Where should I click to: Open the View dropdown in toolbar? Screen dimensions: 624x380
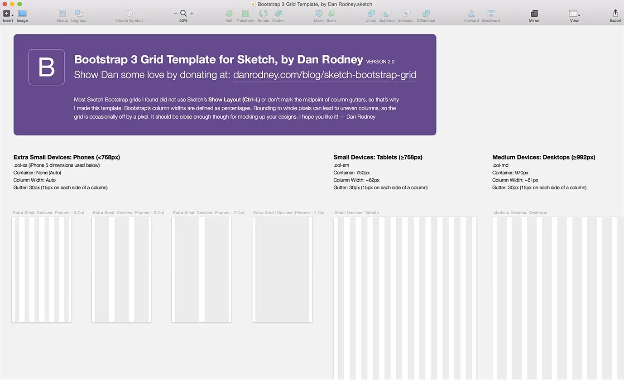click(574, 14)
